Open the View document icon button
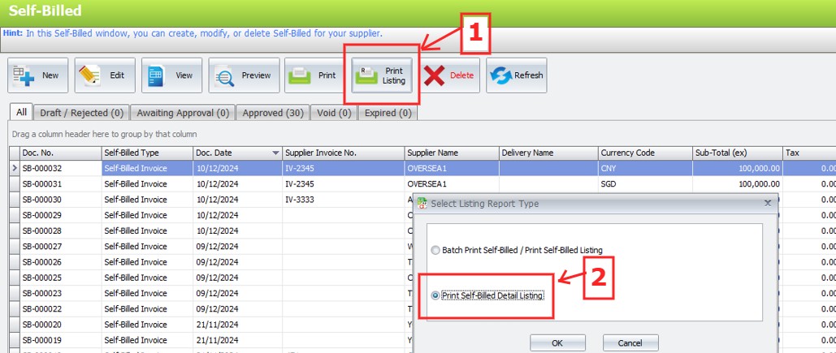This screenshot has height=353, width=836. pos(157,75)
